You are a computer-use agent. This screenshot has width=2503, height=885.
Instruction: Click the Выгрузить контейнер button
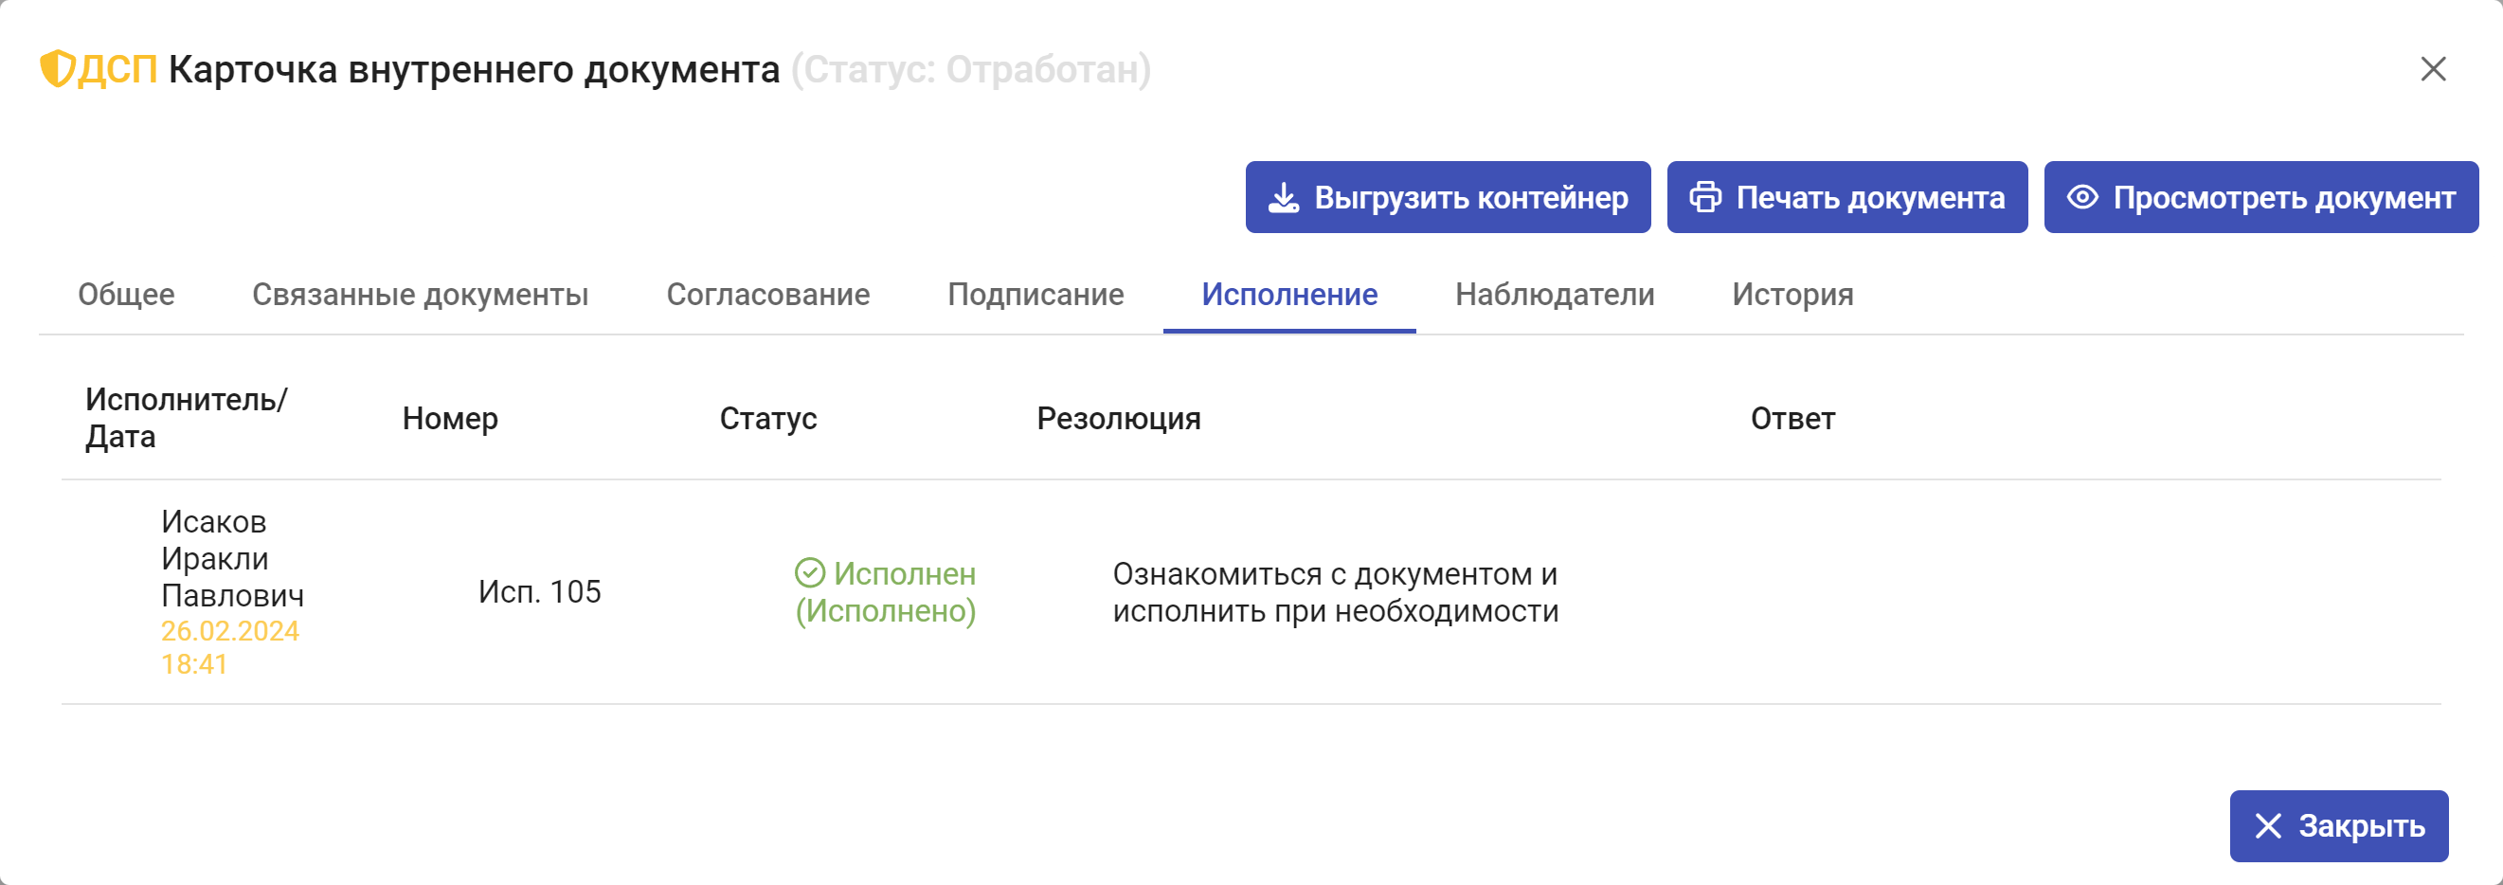(x=1448, y=197)
